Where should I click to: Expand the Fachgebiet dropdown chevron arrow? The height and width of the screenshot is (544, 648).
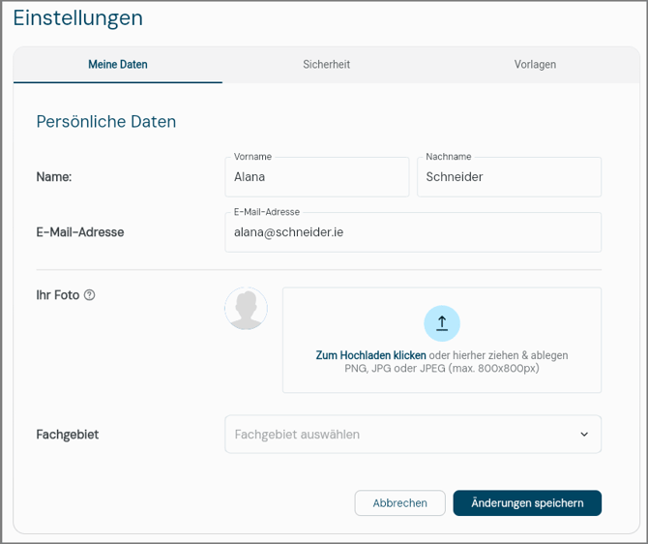point(584,435)
